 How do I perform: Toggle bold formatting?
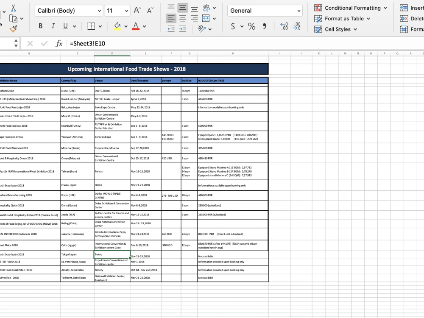pyautogui.click(x=41, y=26)
